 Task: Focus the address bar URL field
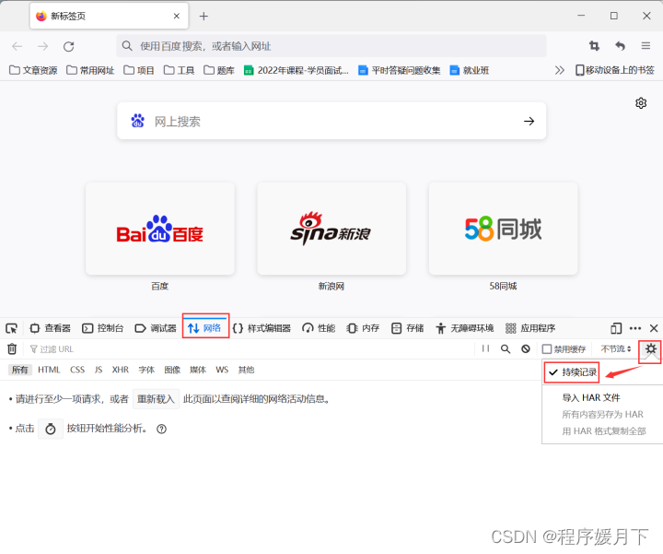tap(331, 46)
